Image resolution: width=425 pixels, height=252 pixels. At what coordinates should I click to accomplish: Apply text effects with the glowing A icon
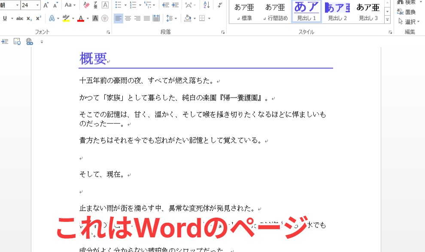pyautogui.click(x=52, y=18)
